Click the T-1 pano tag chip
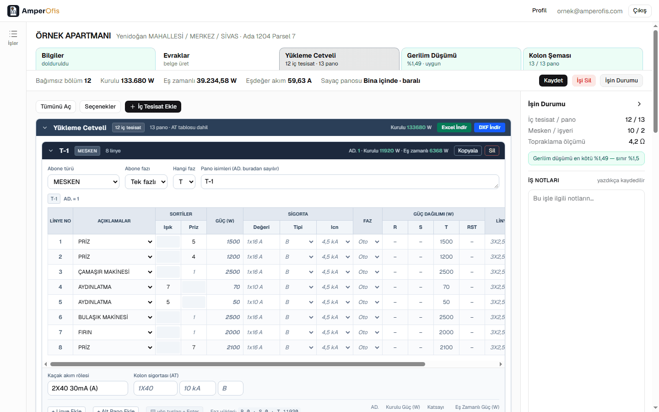This screenshot has width=659, height=412. coord(54,199)
